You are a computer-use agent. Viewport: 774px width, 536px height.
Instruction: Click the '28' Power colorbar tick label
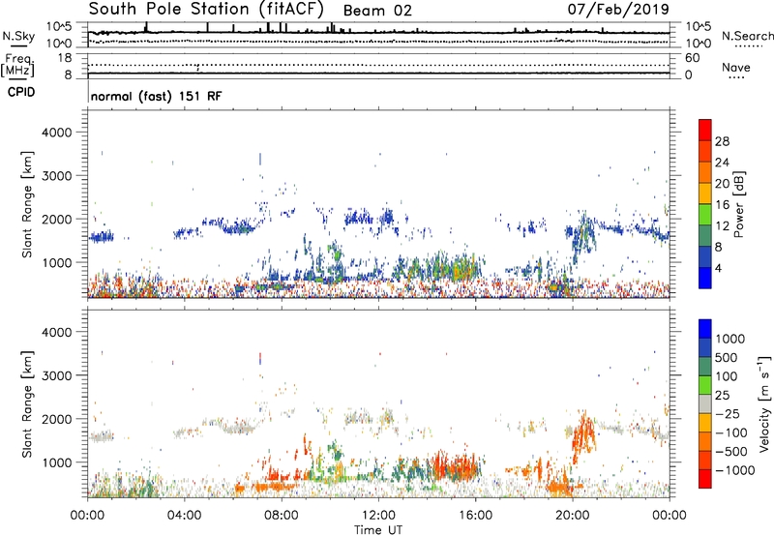point(722,142)
